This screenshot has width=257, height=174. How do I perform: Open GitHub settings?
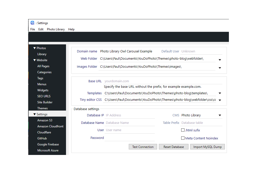(x=42, y=138)
